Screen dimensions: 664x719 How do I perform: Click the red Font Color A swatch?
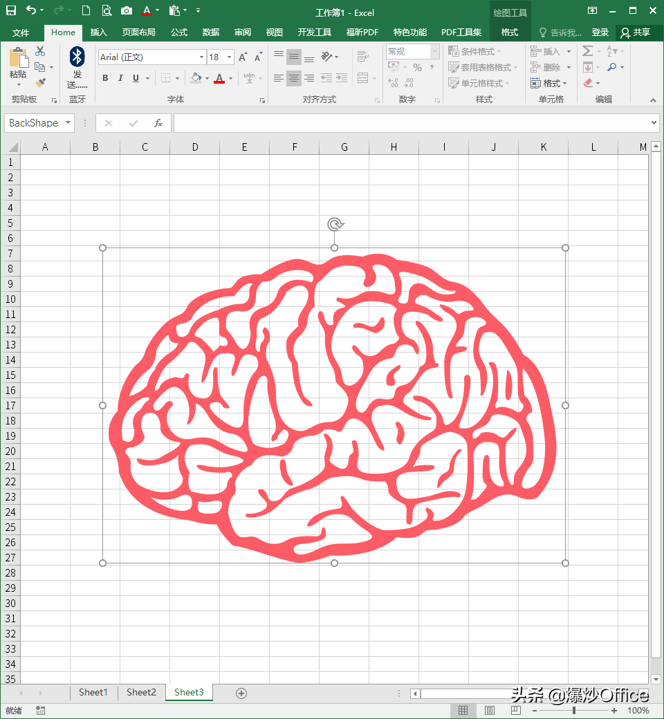[x=219, y=78]
